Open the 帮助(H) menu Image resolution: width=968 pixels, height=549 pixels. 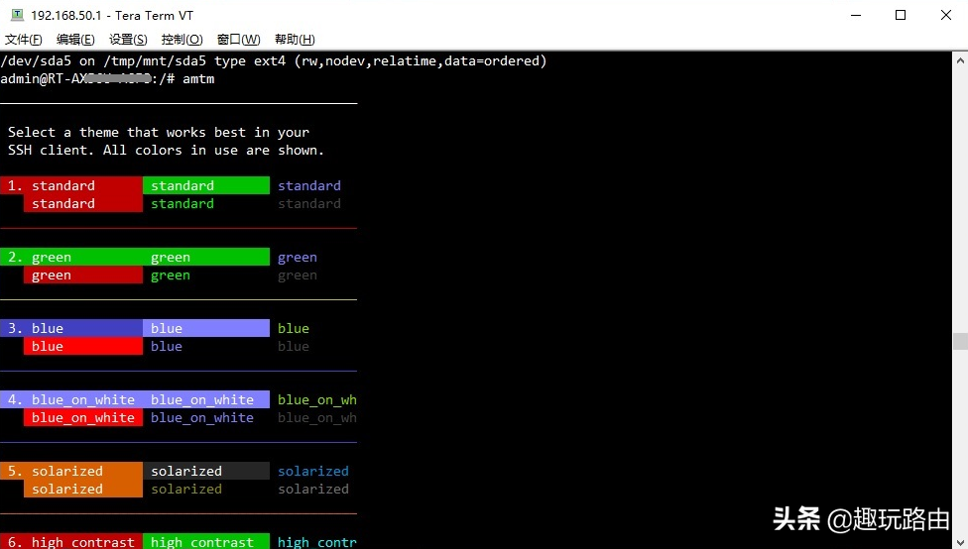295,40
